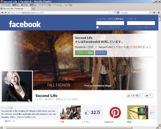161x129 pixels.
Task: Click the email or phone input field
Action: (x=110, y=23)
